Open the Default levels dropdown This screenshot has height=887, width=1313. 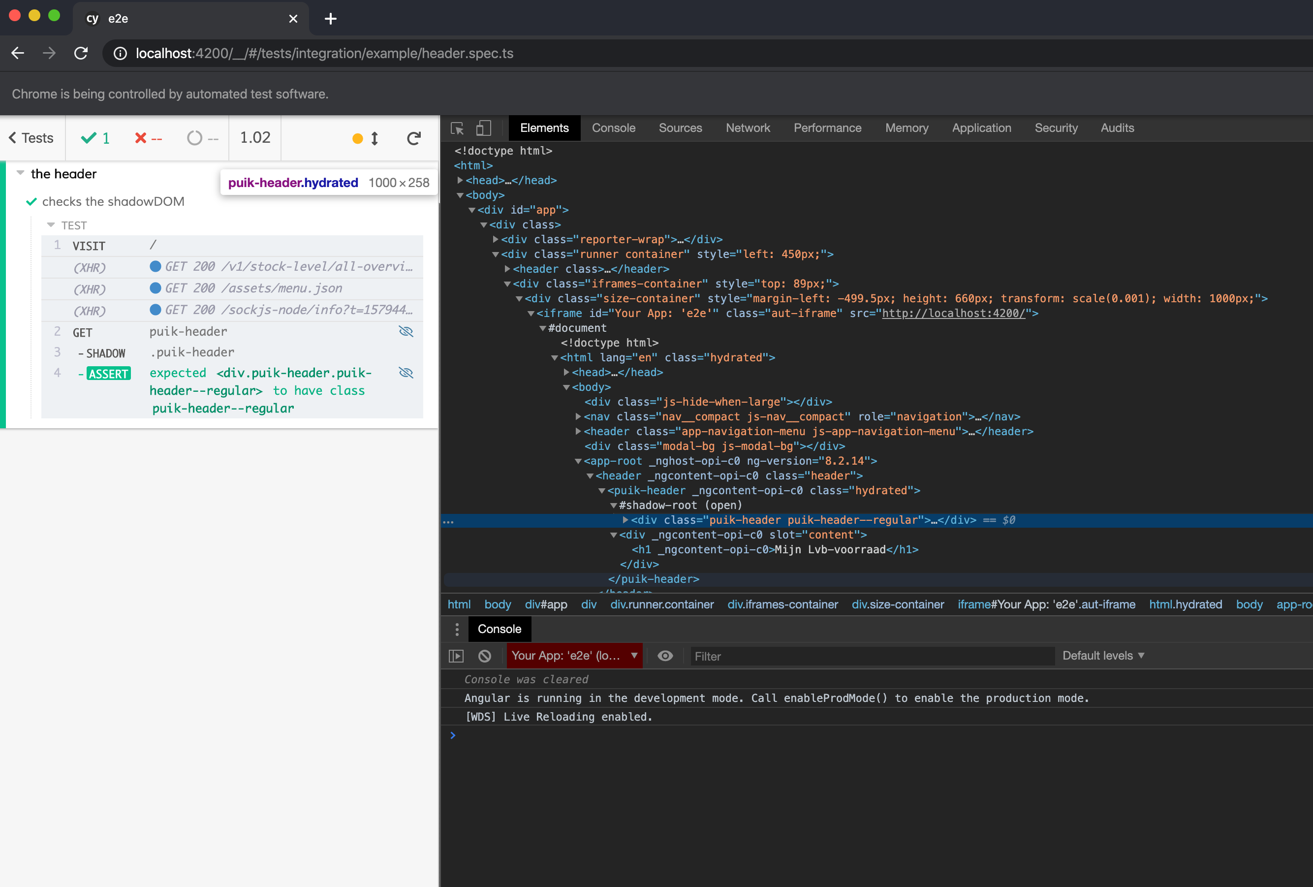pos(1103,656)
